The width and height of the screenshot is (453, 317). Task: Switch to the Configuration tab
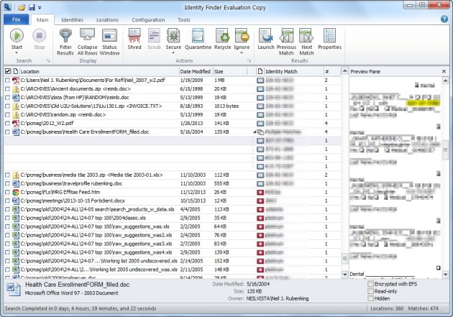149,20
